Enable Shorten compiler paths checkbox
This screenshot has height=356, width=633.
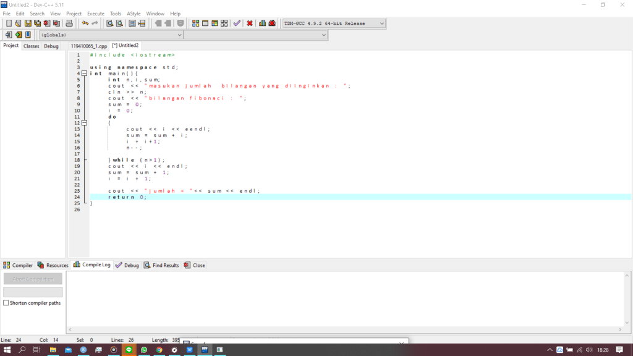click(x=6, y=303)
